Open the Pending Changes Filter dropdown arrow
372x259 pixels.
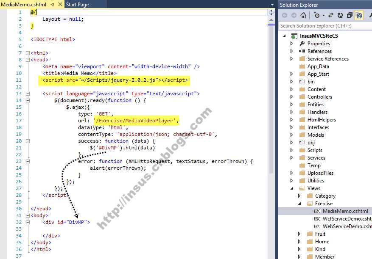pos(323,16)
